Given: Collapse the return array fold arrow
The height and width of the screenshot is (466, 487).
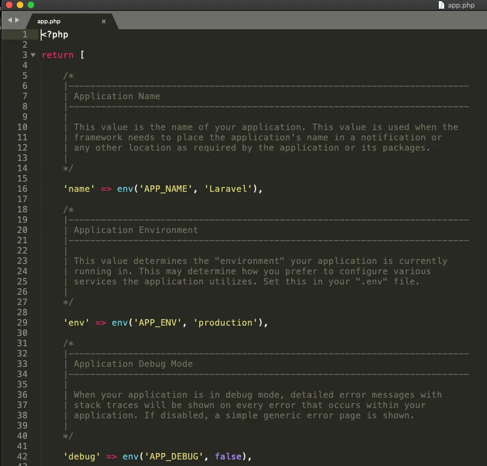Looking at the screenshot, I should (33, 55).
